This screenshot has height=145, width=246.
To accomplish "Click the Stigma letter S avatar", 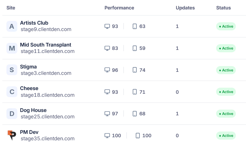I will [12, 70].
